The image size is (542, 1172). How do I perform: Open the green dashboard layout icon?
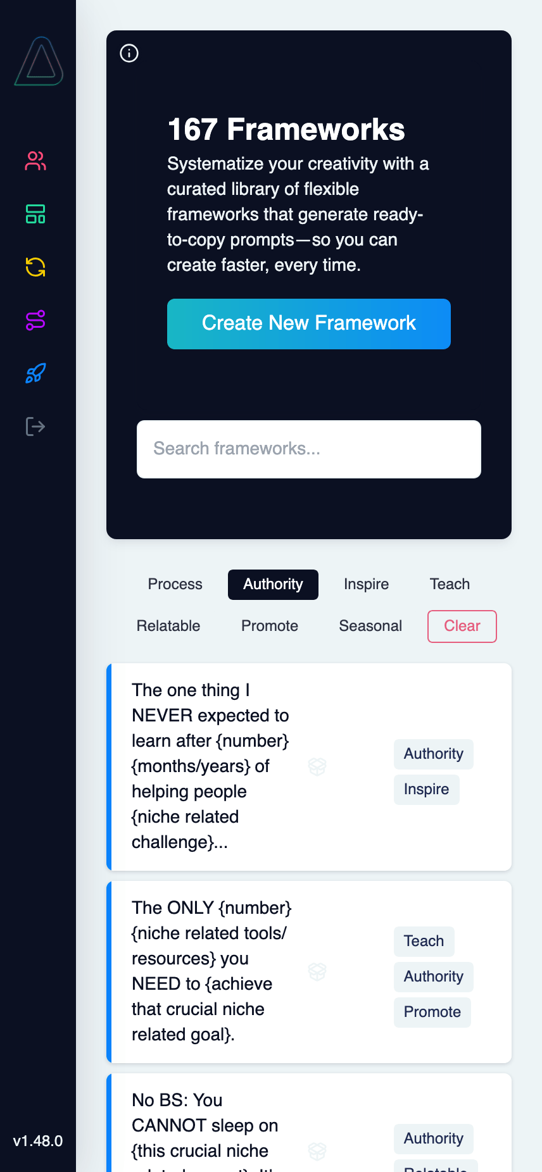(36, 215)
